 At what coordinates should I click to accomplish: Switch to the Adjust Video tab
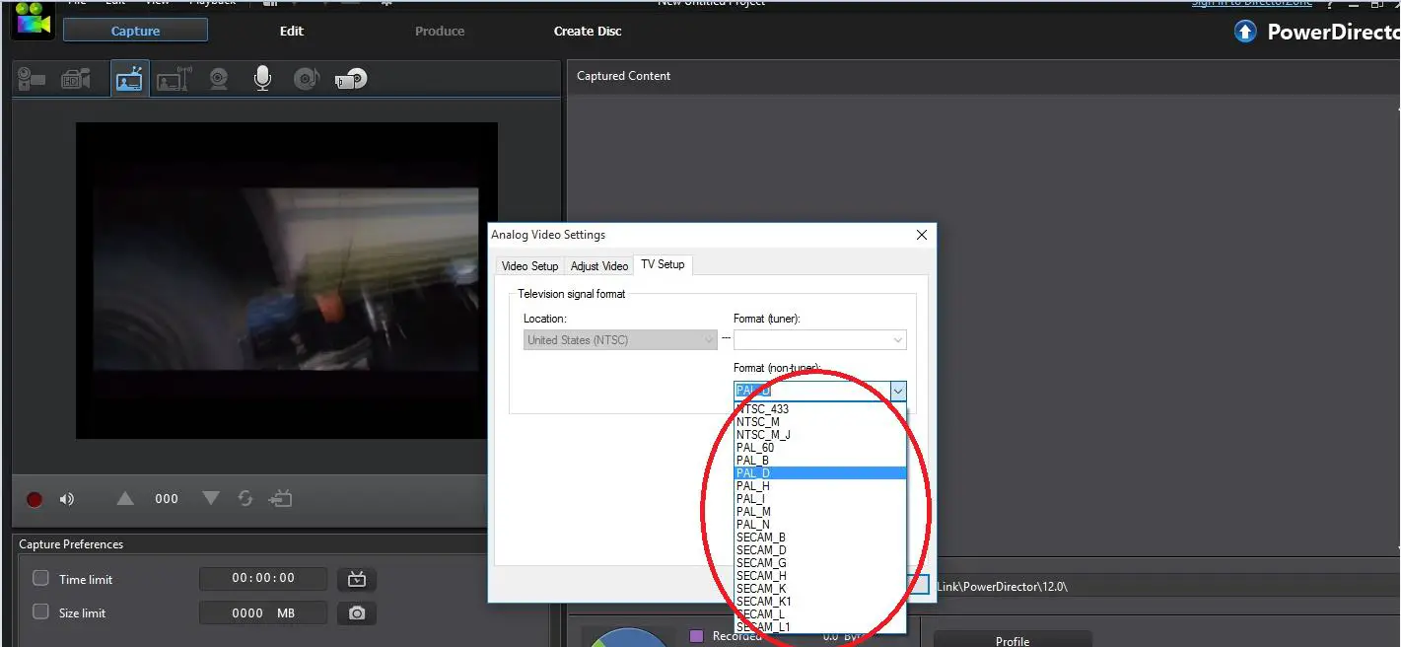pos(598,264)
